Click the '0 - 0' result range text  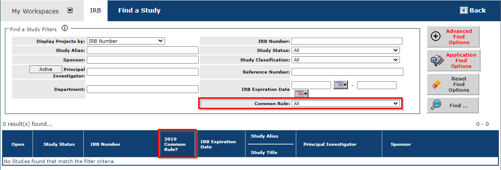coord(482,124)
